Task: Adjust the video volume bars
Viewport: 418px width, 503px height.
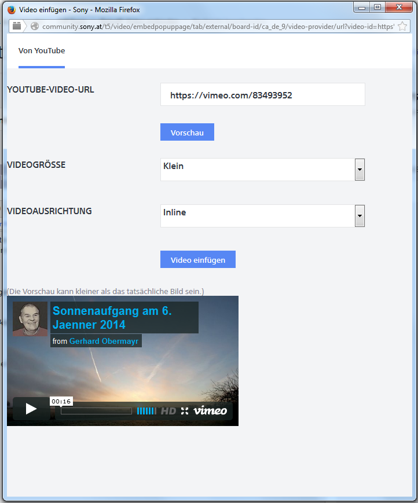Action: (x=146, y=411)
